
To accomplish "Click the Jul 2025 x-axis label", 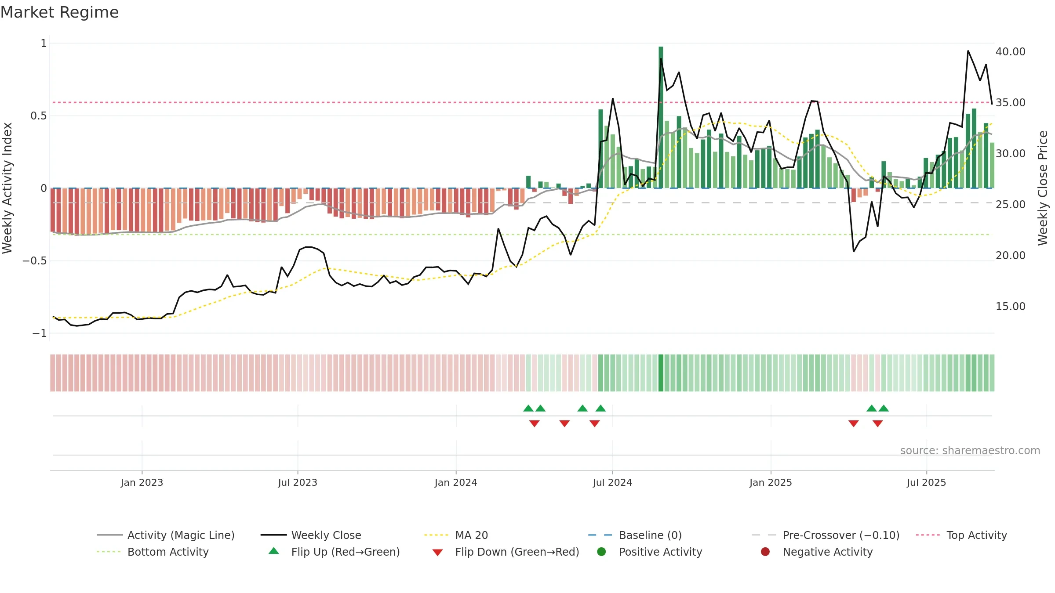I will click(x=926, y=482).
